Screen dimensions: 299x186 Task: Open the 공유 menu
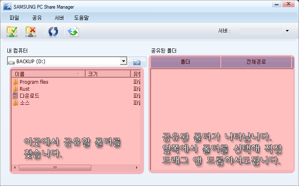37,18
